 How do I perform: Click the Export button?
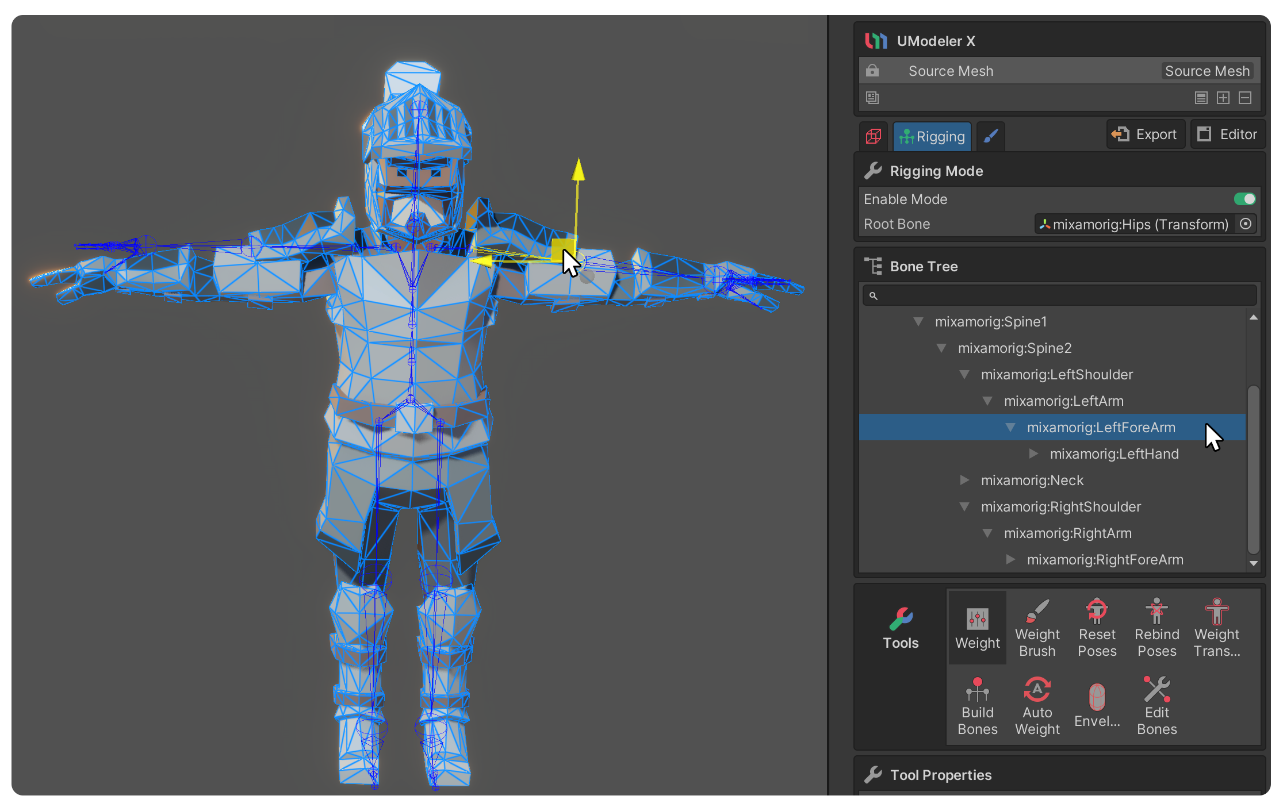coord(1145,134)
